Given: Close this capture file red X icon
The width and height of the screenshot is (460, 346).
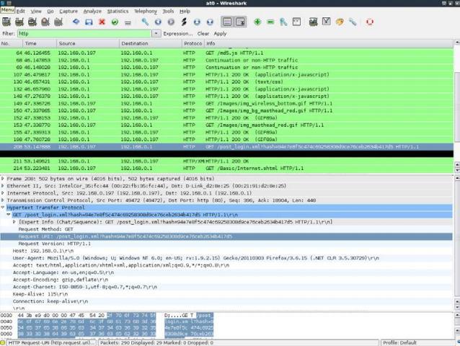Looking at the screenshot, I should (102, 22).
